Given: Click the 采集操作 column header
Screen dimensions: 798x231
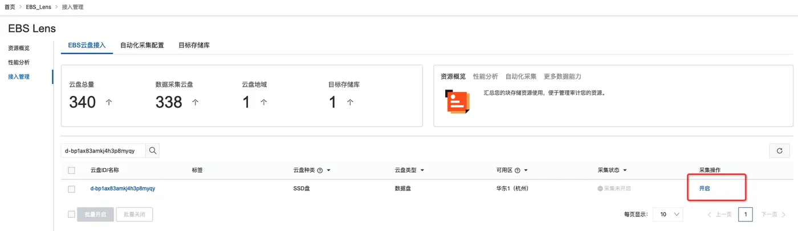Looking at the screenshot, I should click(710, 170).
